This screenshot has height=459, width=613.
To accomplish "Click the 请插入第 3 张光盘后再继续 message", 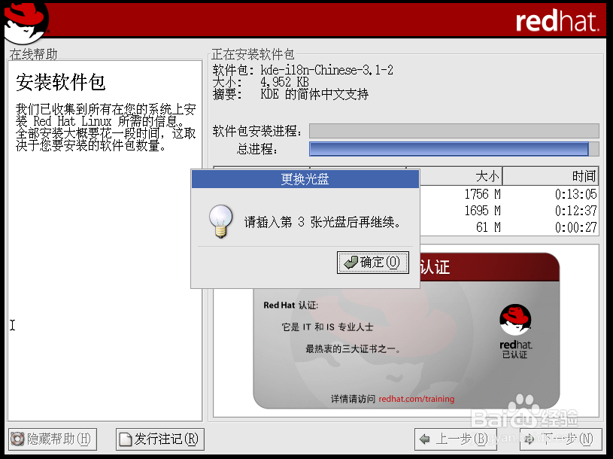I will [323, 222].
